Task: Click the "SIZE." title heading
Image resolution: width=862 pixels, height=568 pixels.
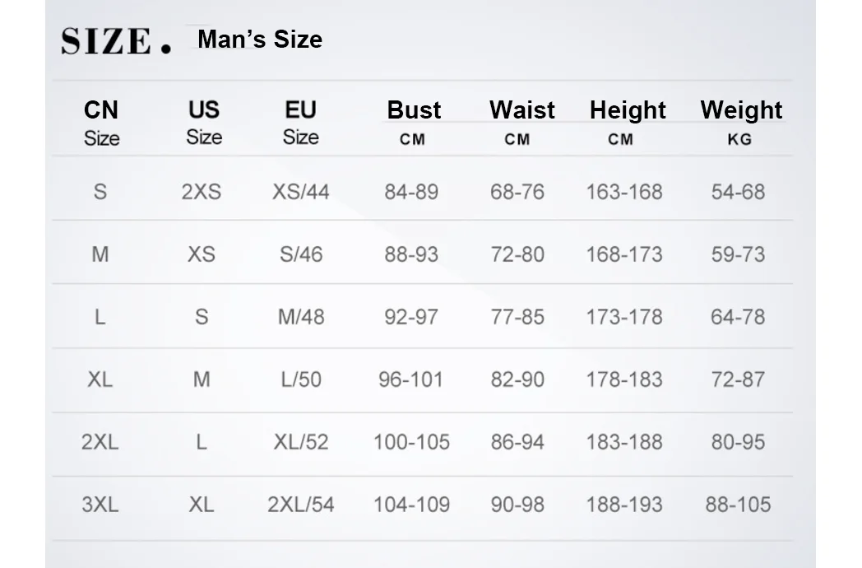Action: click(116, 41)
